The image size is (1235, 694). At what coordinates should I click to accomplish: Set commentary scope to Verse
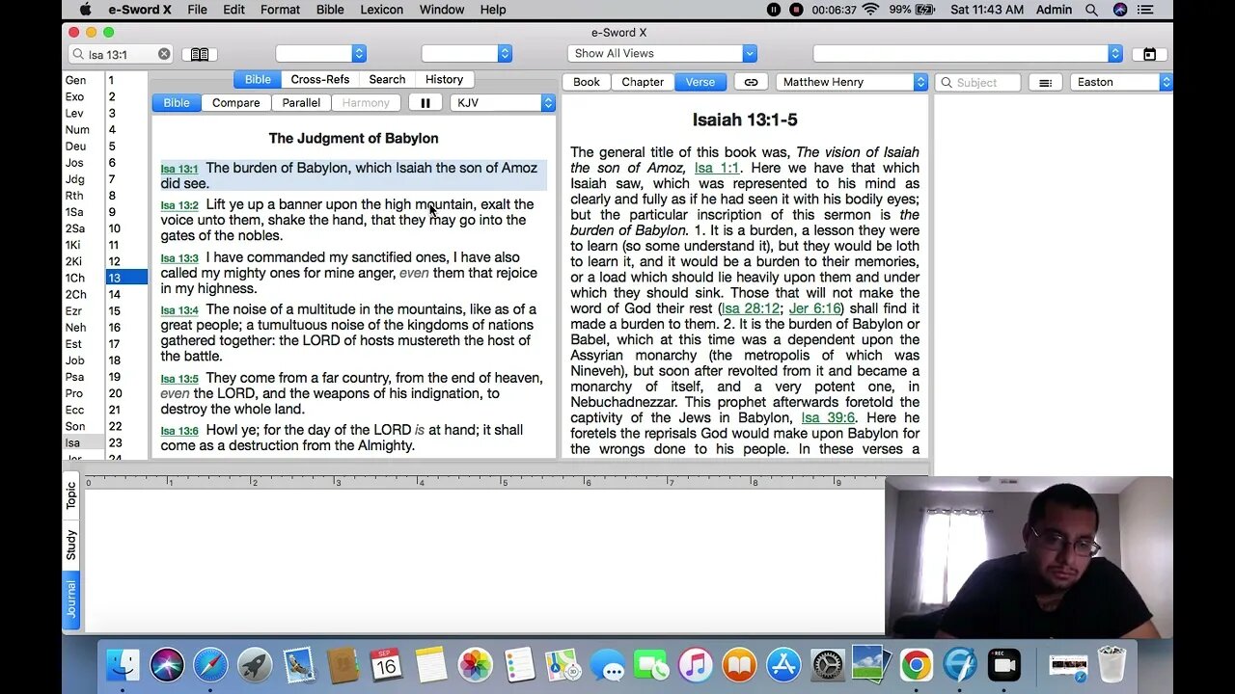700,82
